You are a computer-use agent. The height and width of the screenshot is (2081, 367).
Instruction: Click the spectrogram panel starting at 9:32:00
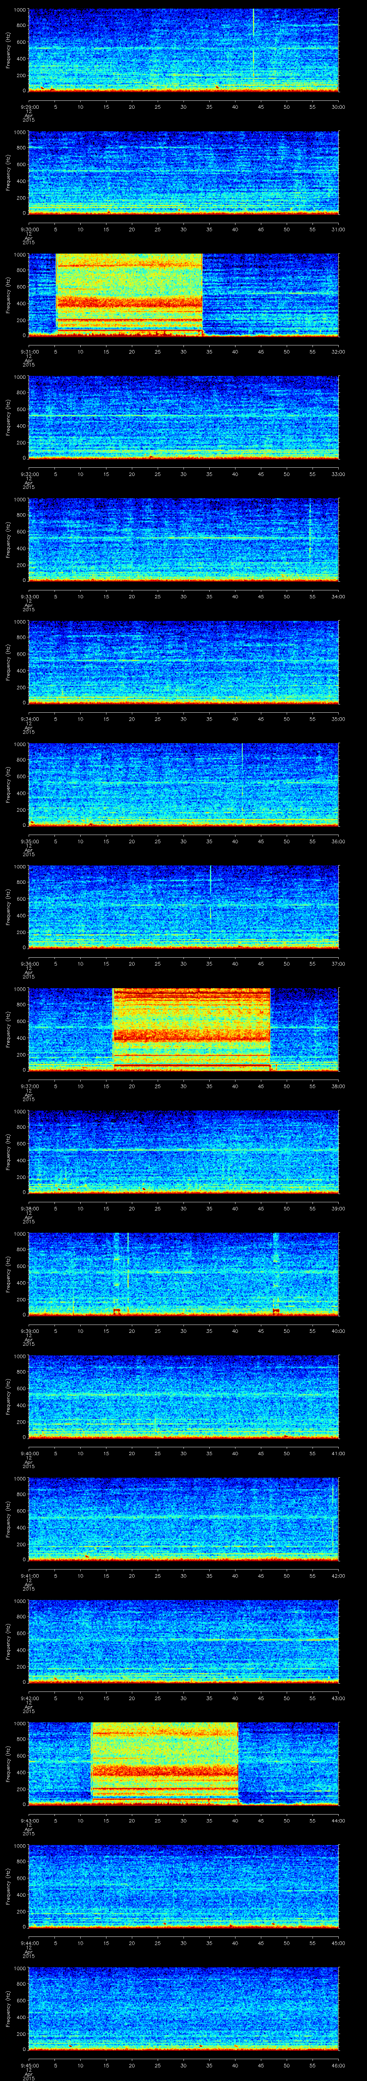pyautogui.click(x=184, y=417)
